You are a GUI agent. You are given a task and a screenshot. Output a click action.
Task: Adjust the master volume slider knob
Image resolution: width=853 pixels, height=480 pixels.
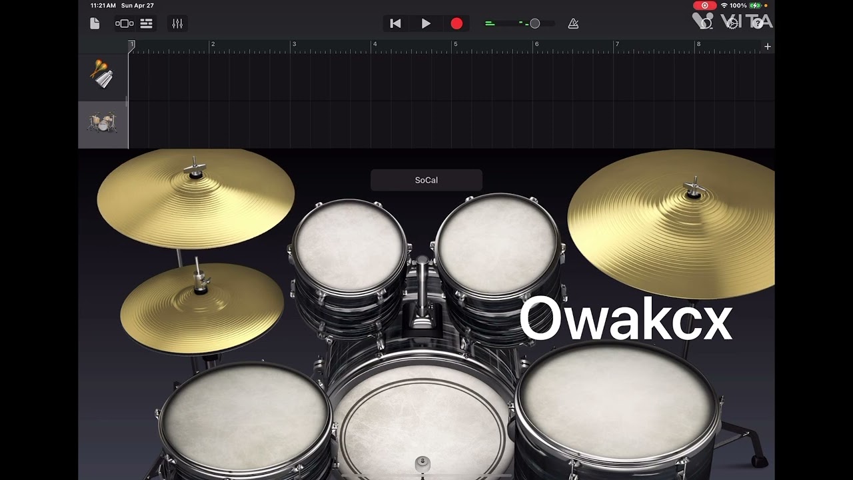(x=534, y=23)
